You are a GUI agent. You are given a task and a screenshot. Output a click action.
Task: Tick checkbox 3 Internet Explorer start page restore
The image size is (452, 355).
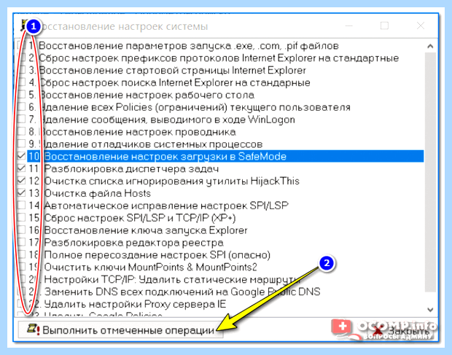point(21,70)
